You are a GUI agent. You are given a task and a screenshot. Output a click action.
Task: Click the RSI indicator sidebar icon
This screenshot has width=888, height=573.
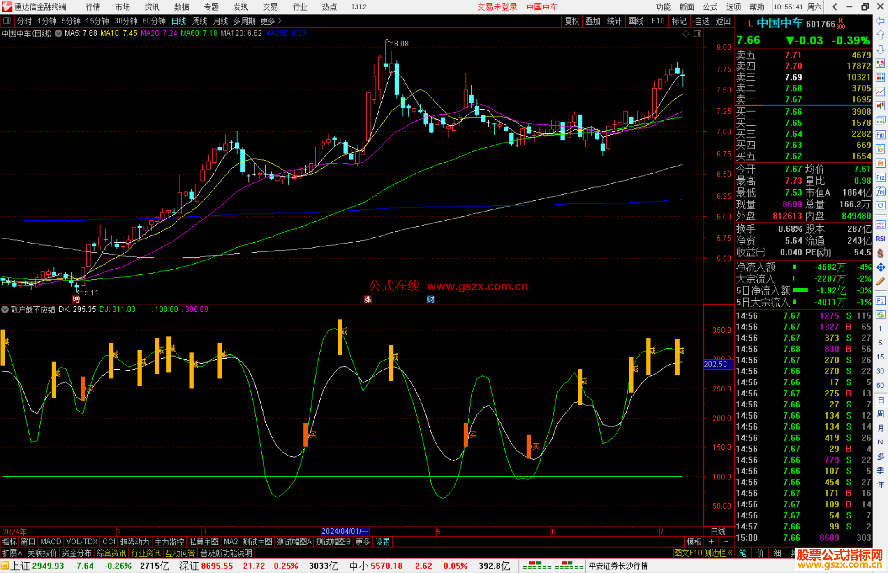[880, 239]
